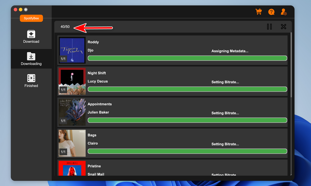Viewport: 311px width, 186px height.
Task: Click the Assigning Metadata status text
Action: [x=230, y=51]
